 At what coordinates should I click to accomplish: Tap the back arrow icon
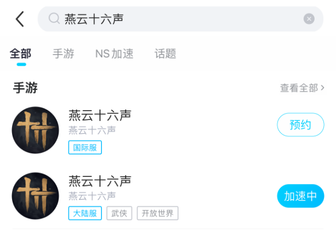[20, 19]
